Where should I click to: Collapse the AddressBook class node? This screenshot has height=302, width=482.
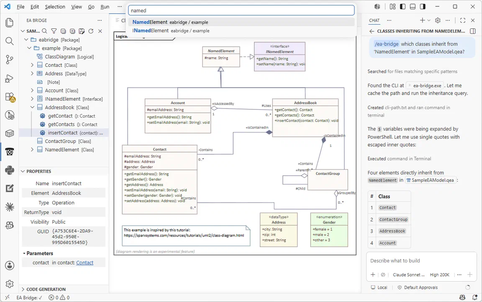click(32, 107)
